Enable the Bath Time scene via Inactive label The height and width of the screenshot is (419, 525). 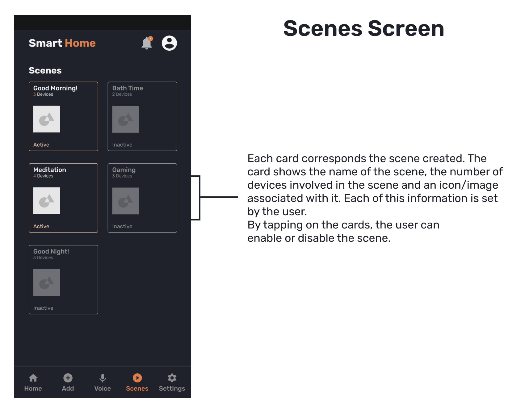(x=122, y=145)
